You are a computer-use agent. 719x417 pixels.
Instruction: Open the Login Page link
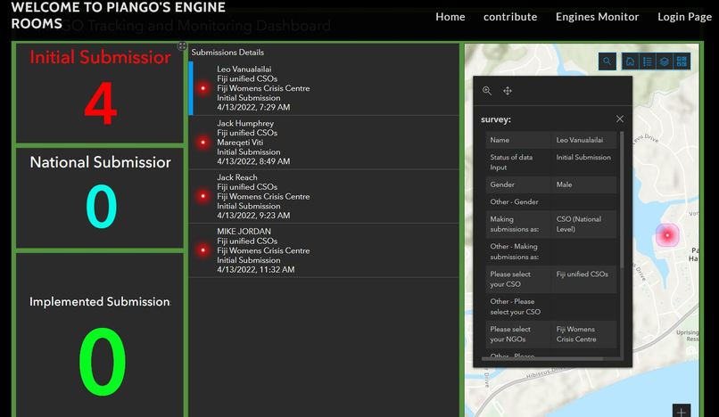tap(684, 17)
